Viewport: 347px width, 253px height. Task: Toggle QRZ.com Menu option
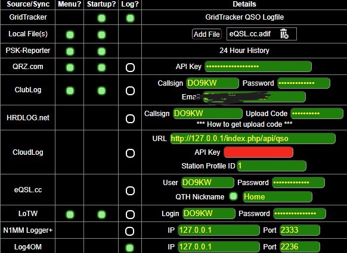click(x=70, y=67)
